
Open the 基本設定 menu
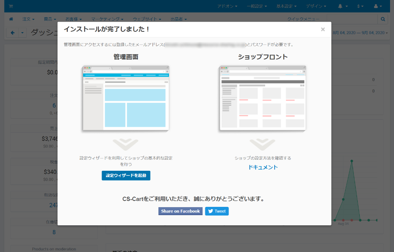click(286, 6)
